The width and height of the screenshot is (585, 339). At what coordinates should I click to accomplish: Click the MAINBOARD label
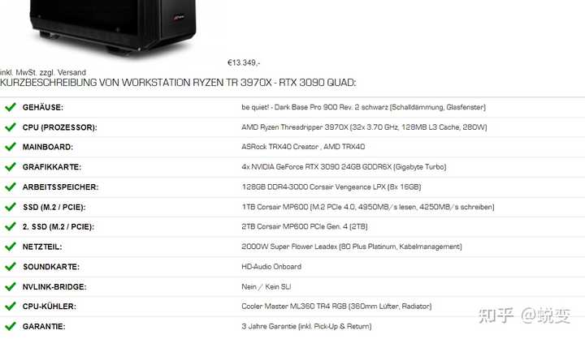tap(48, 147)
